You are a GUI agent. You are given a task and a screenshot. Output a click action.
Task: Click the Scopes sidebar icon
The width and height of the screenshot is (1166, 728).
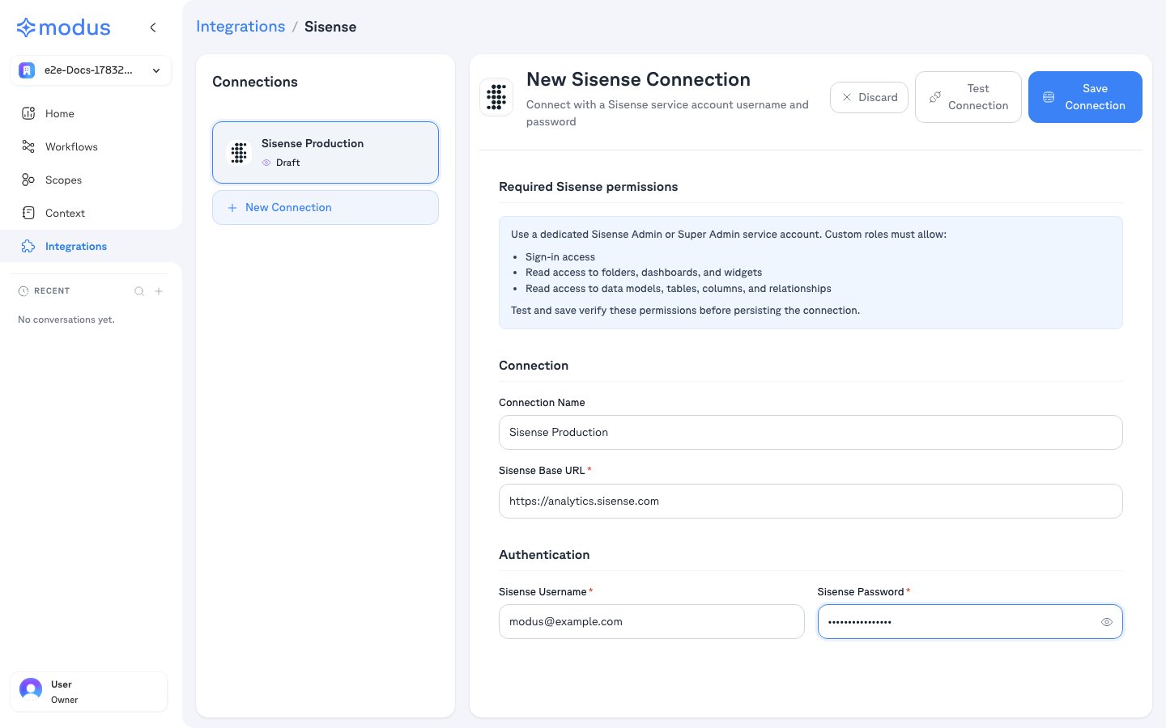[x=28, y=180]
